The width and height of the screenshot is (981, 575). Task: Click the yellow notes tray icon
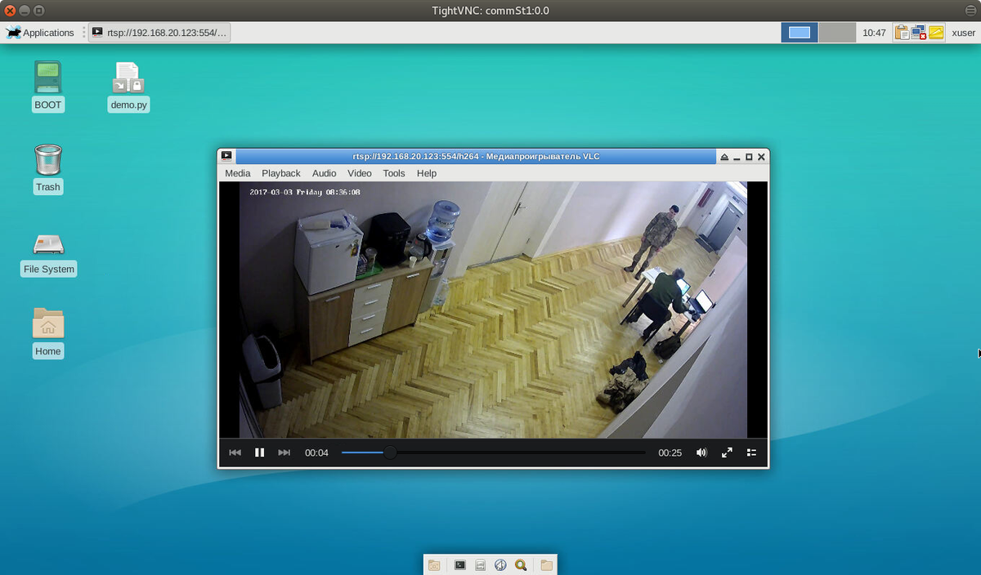(936, 33)
